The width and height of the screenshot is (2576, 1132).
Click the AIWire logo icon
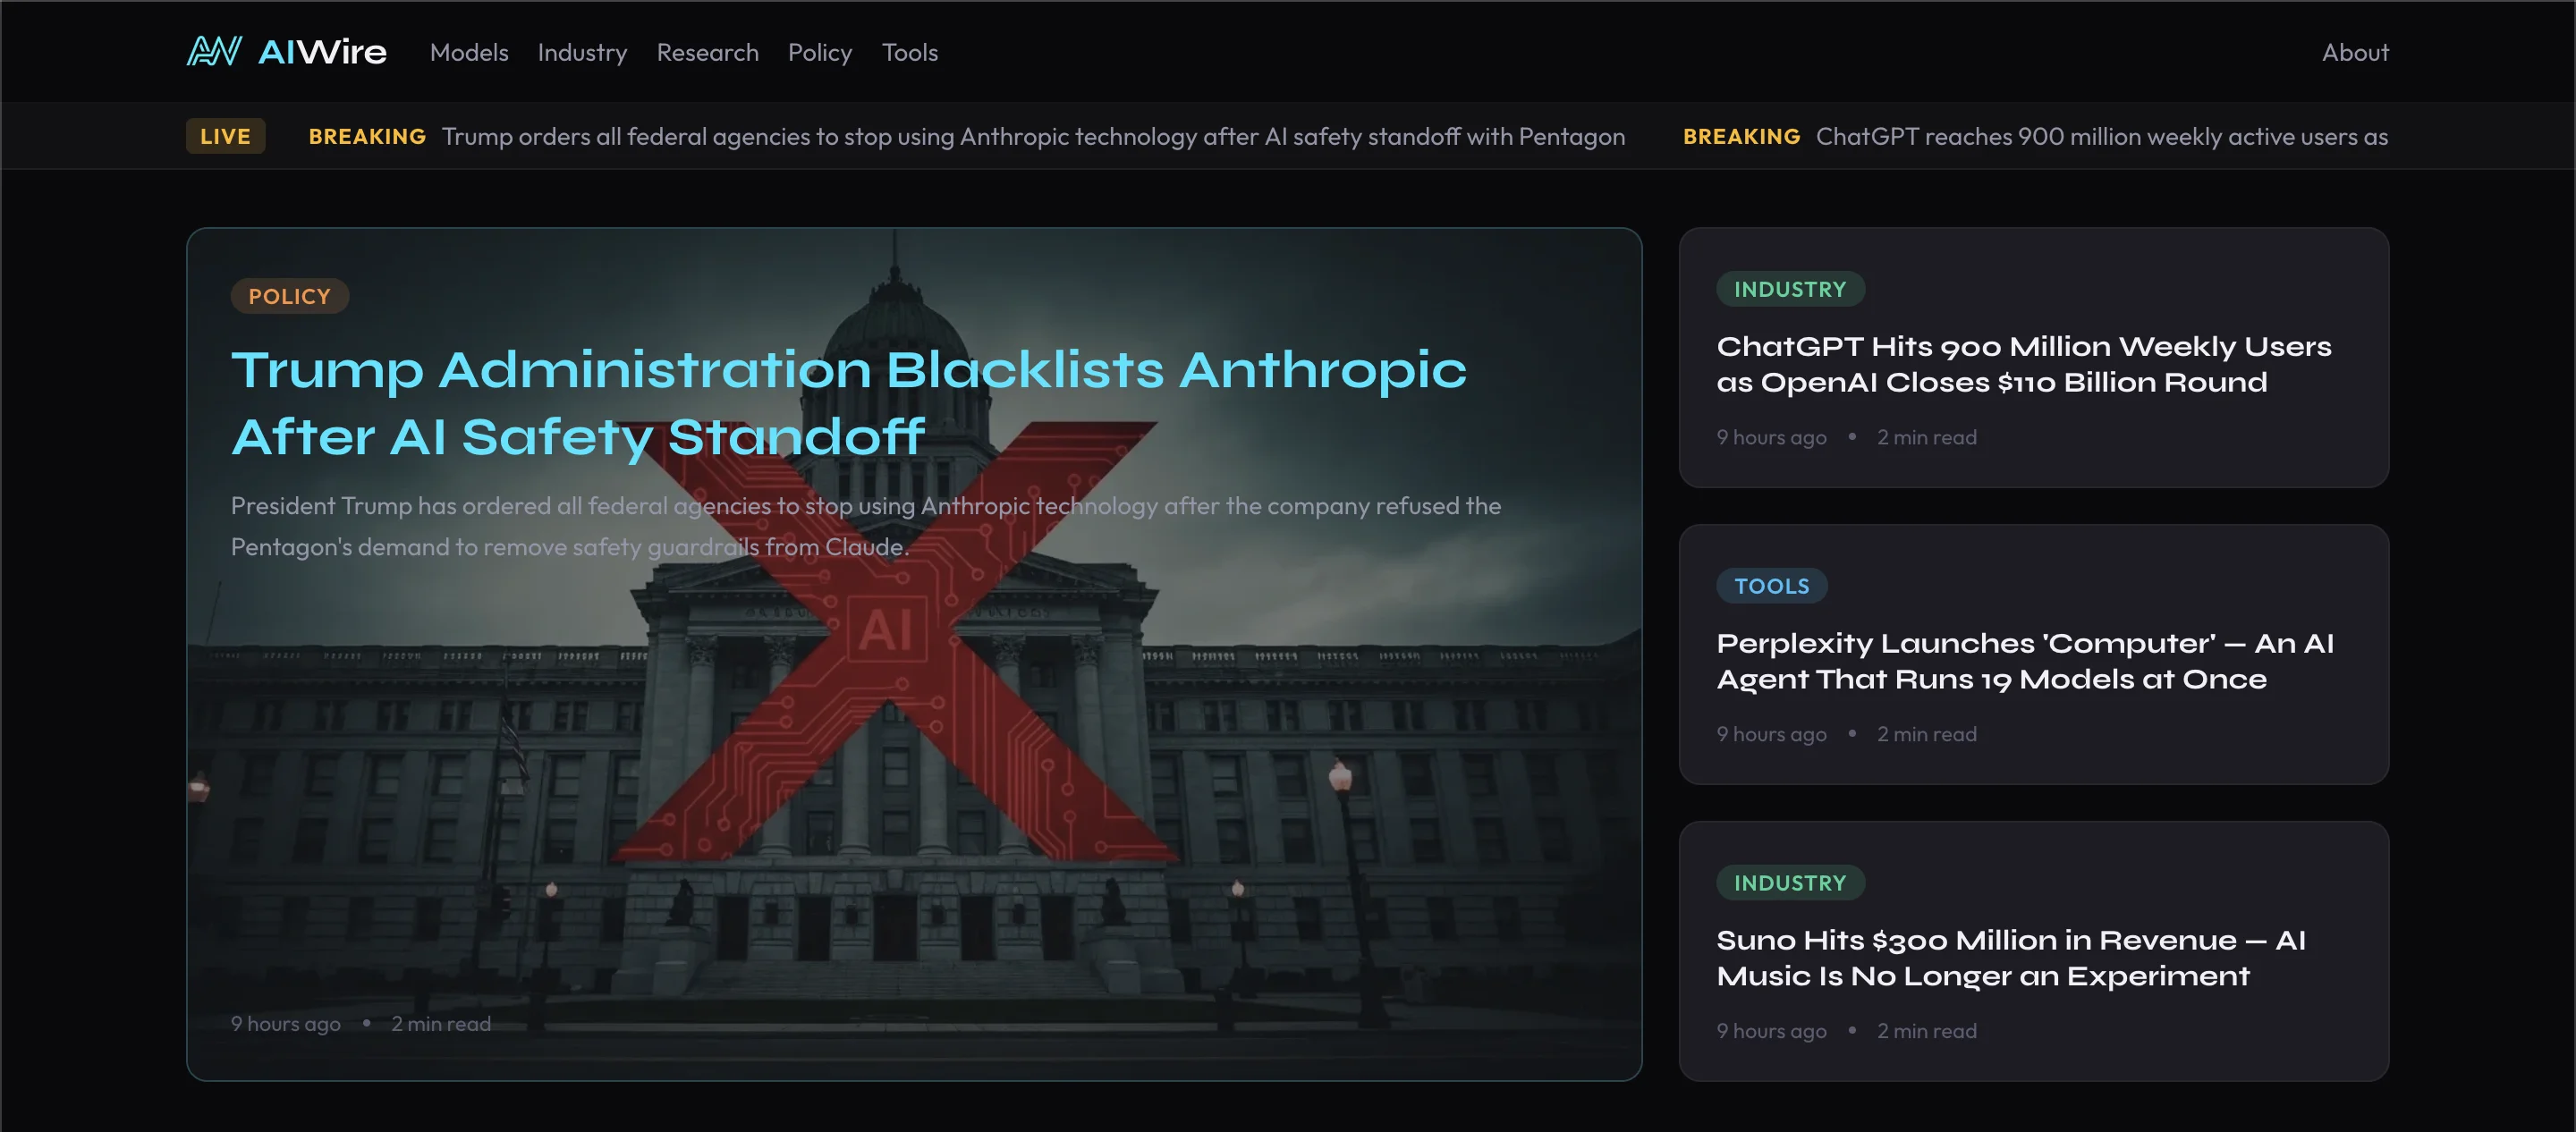214,51
